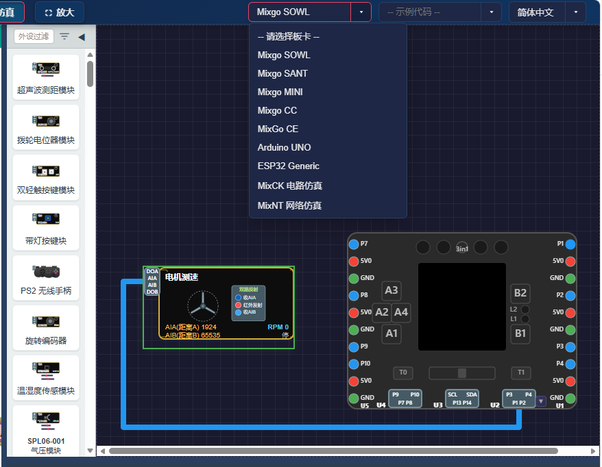
Task: Choose the 请选择板卡 placeholder option
Action: 328,36
